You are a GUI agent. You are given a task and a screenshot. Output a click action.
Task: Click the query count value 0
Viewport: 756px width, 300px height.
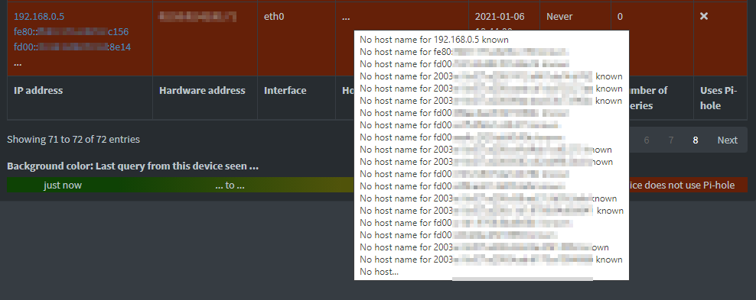pyautogui.click(x=620, y=16)
